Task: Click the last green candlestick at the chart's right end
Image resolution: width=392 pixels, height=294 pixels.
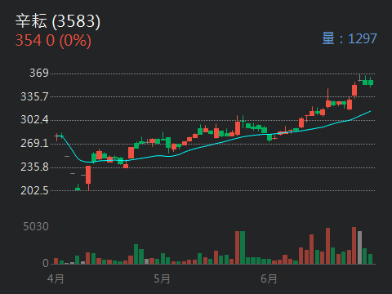Action: click(x=370, y=82)
